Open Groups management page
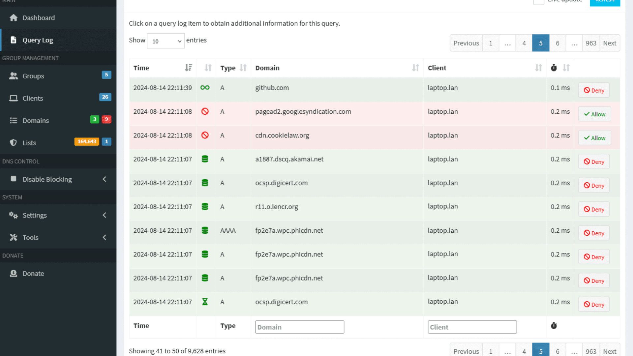The height and width of the screenshot is (356, 633). (x=58, y=76)
